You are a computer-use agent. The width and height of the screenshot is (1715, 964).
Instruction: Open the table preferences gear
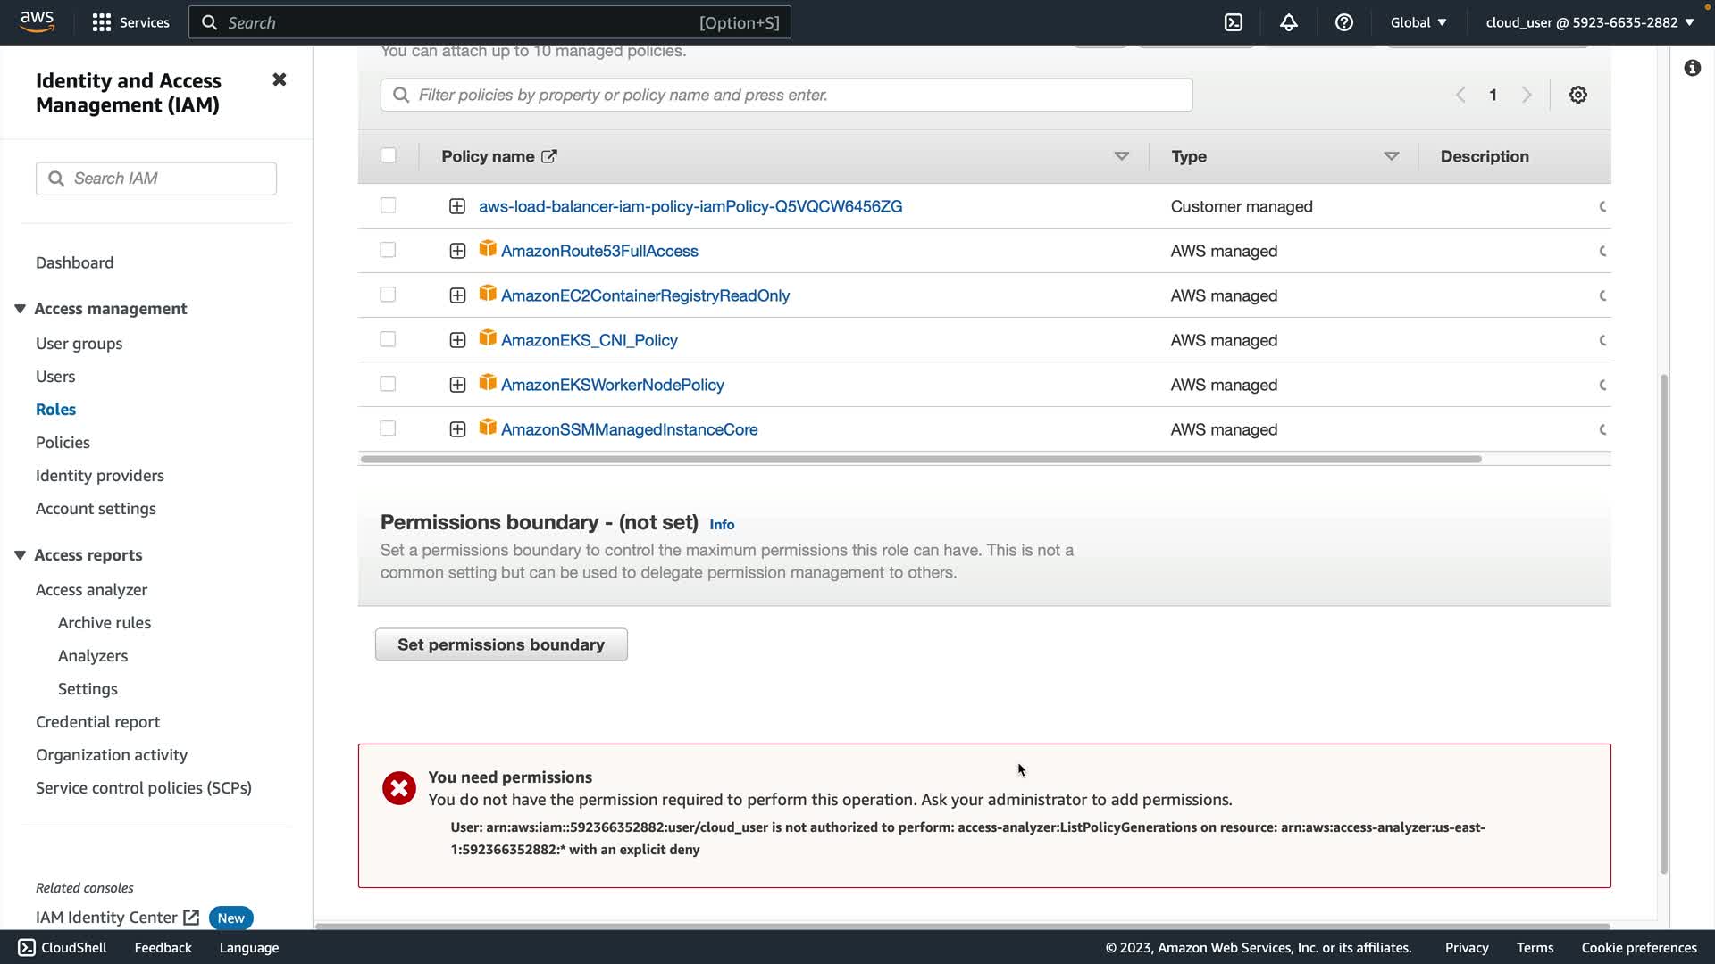coord(1577,95)
